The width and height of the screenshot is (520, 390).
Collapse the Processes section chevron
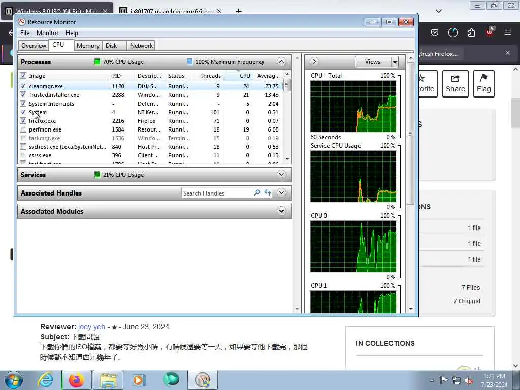click(x=281, y=61)
